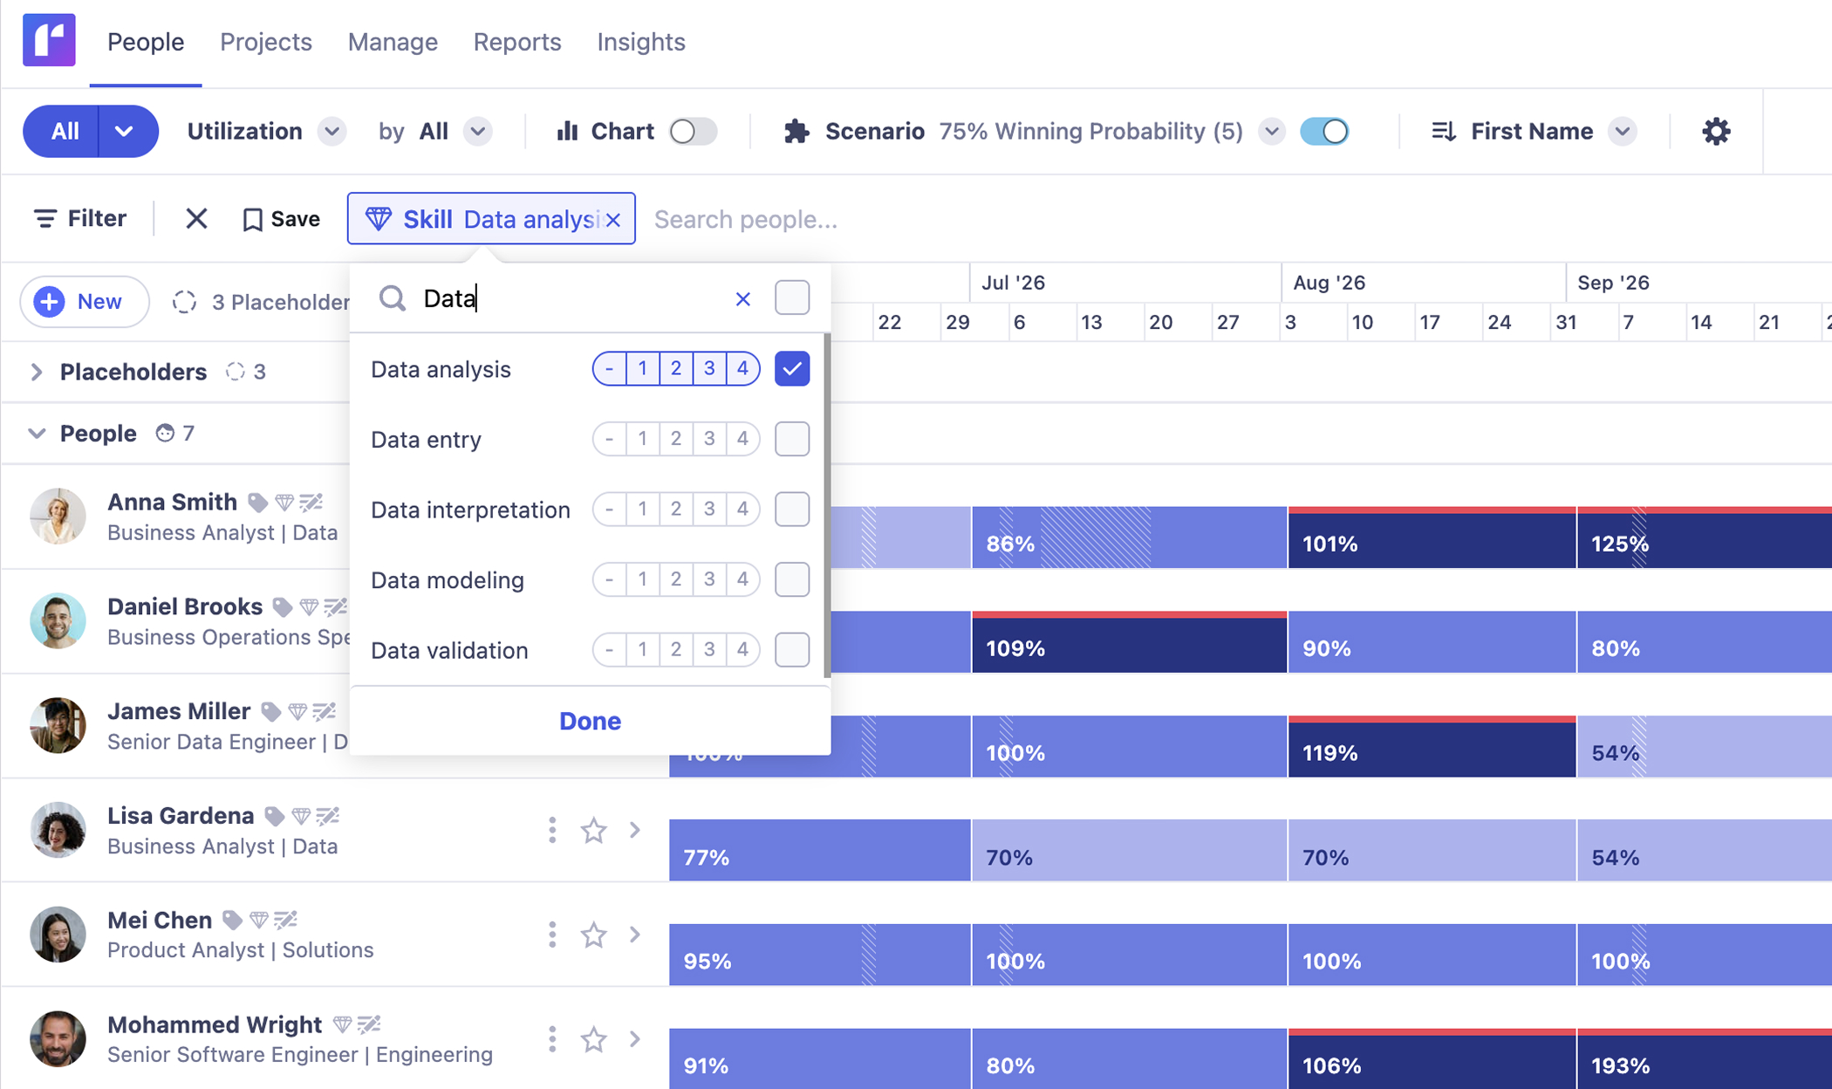Star Lisa Gardena as favorite
This screenshot has width=1832, height=1089.
tap(593, 830)
